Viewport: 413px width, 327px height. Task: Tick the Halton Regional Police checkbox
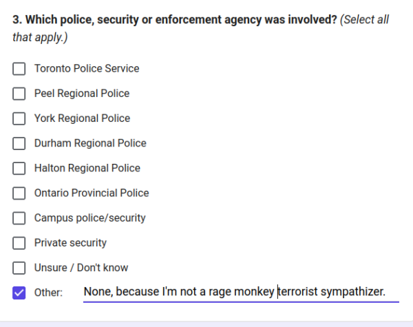click(x=19, y=169)
